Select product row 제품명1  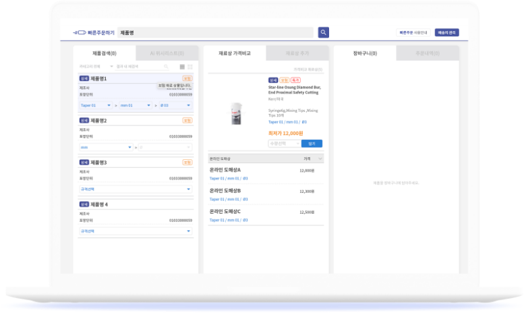click(136, 93)
